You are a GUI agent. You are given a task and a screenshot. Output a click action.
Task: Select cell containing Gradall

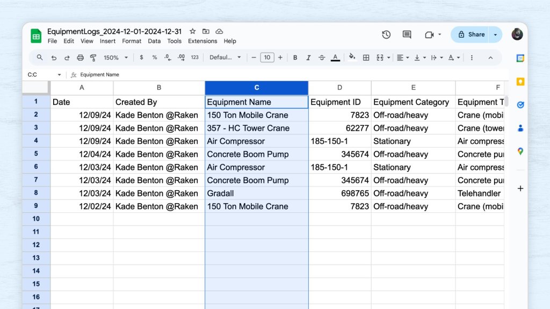tap(256, 193)
